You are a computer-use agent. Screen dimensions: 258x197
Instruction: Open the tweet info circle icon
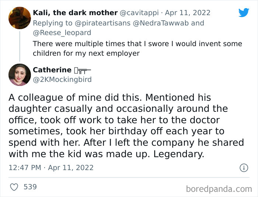pyautogui.click(x=244, y=168)
